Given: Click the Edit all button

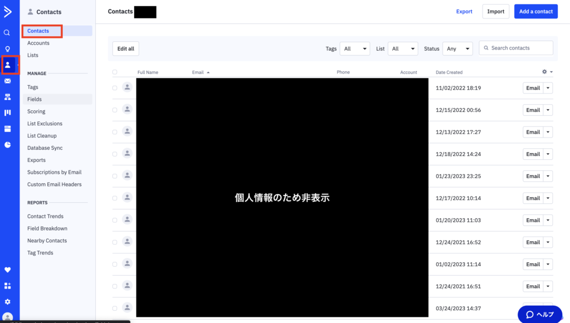Looking at the screenshot, I should pos(126,49).
